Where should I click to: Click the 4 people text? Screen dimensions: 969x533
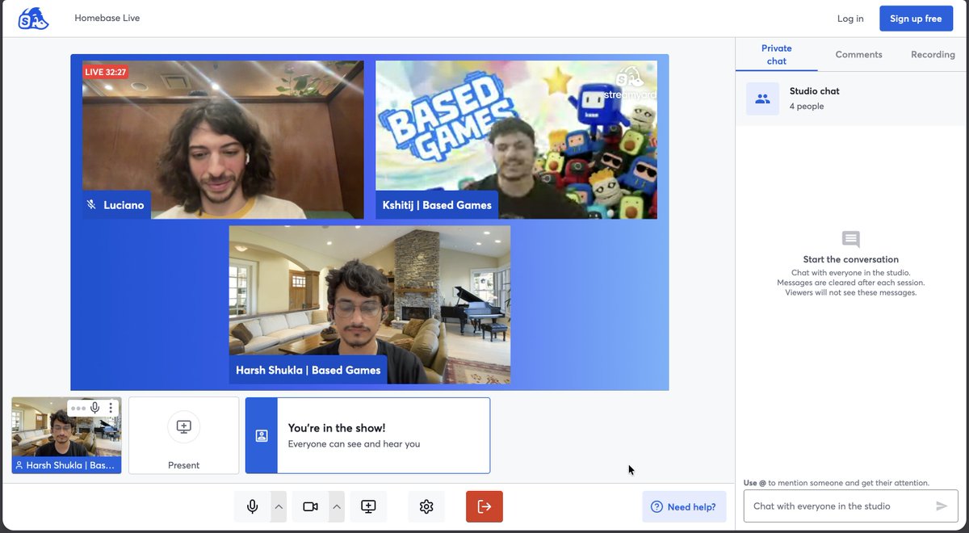tap(807, 107)
